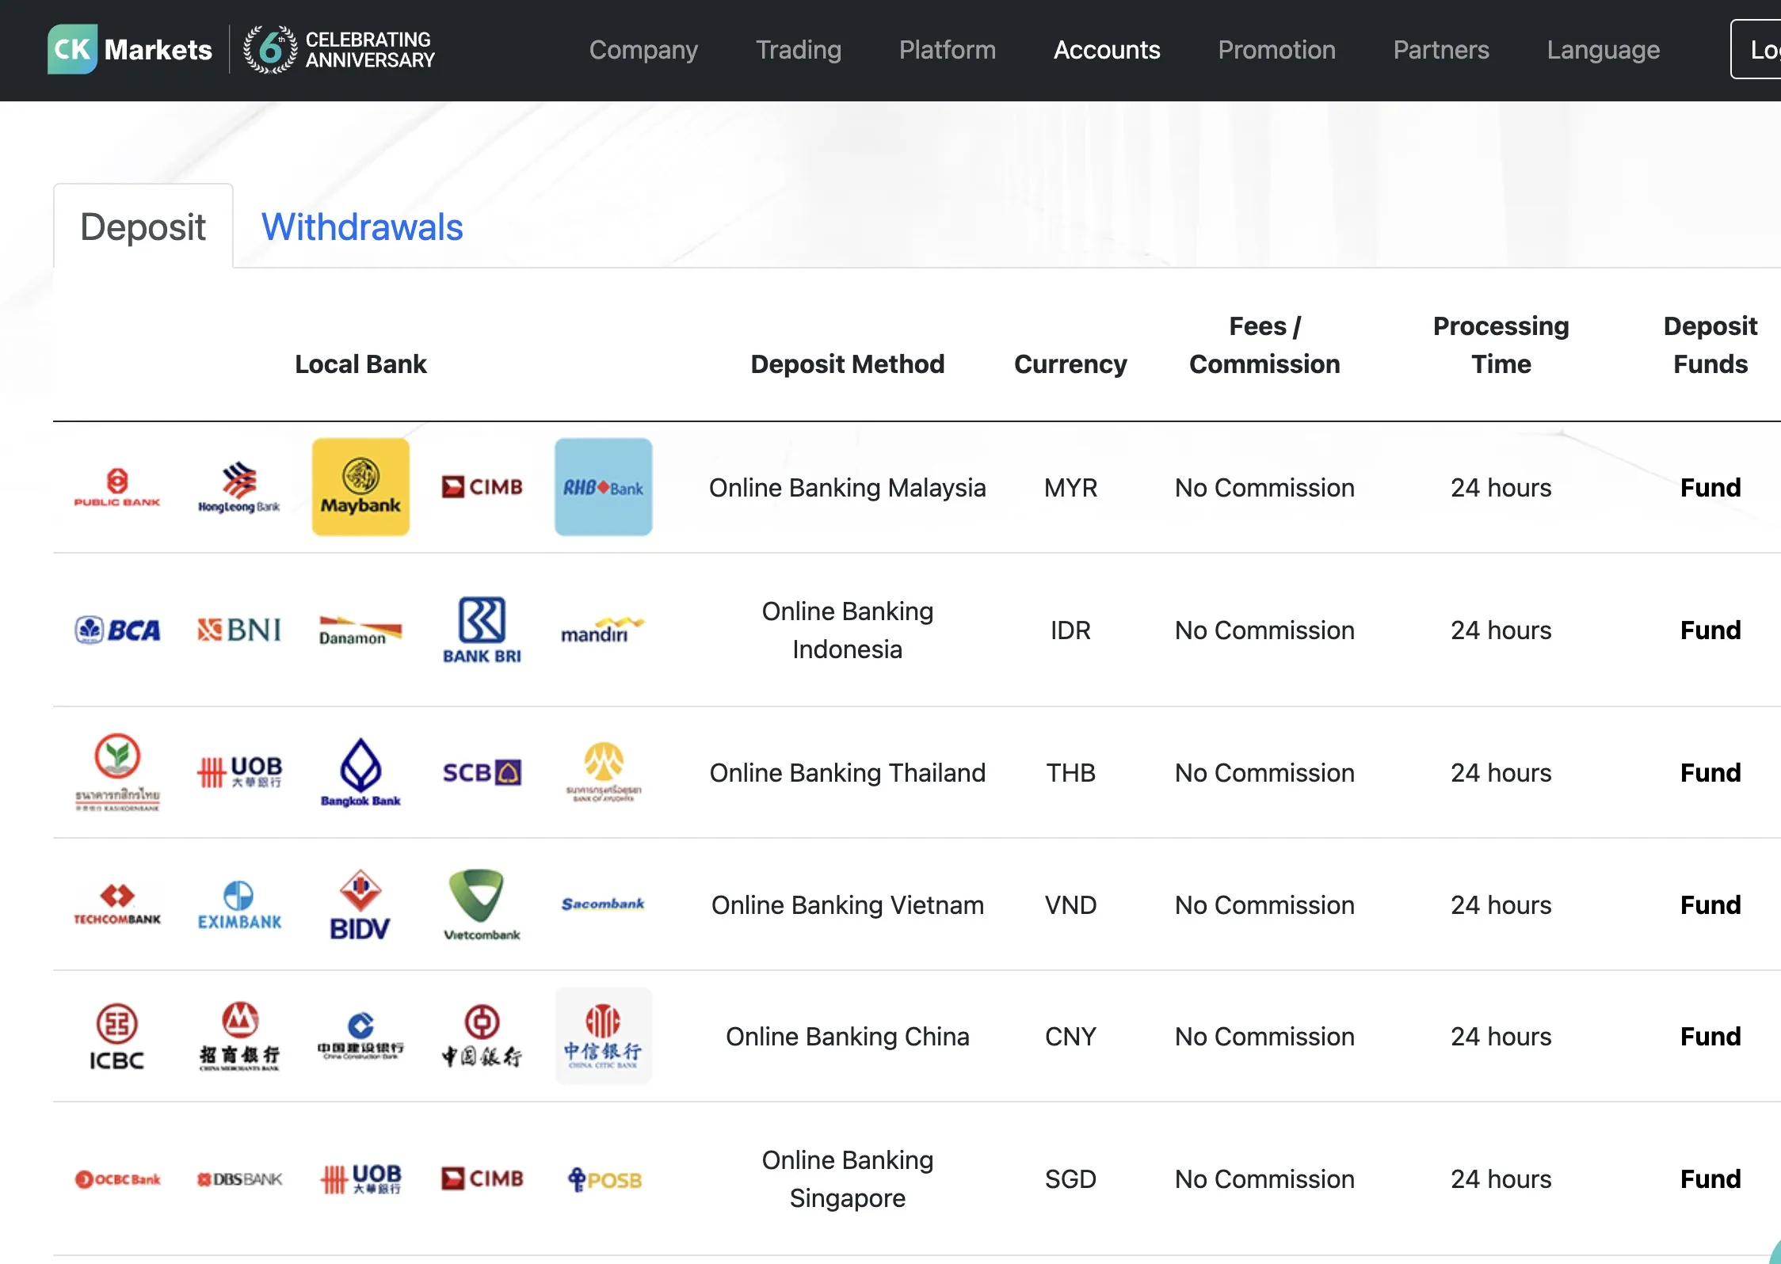Open the Language menu
The image size is (1781, 1264).
click(x=1604, y=50)
